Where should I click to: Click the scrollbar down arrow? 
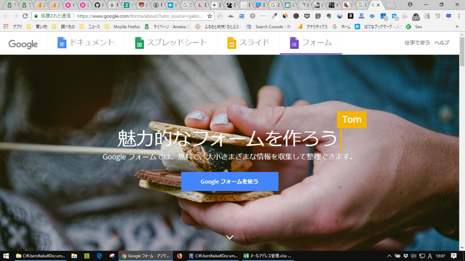(462, 248)
